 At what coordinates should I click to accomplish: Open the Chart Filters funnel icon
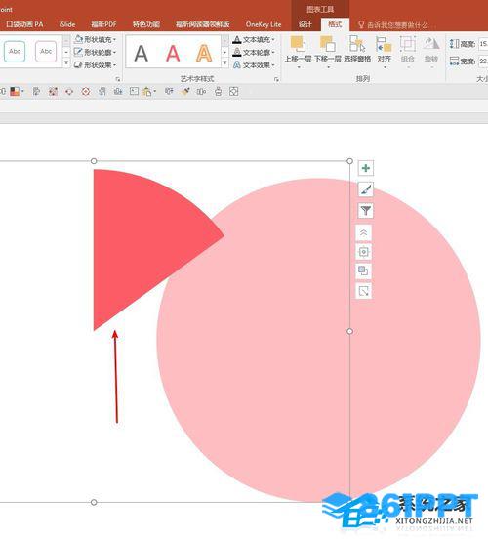365,210
